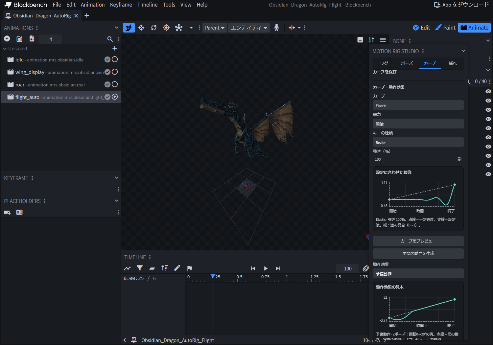The image size is (493, 345).
Task: Toggle playback circle for idle animation
Action: (115, 59)
